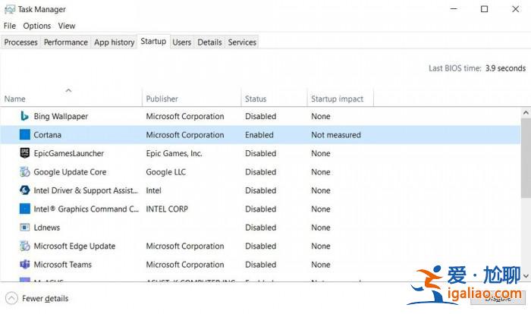This screenshot has height=314, width=531.
Task: Click the vertical scrollbar thumb
Action: pyautogui.click(x=526, y=158)
